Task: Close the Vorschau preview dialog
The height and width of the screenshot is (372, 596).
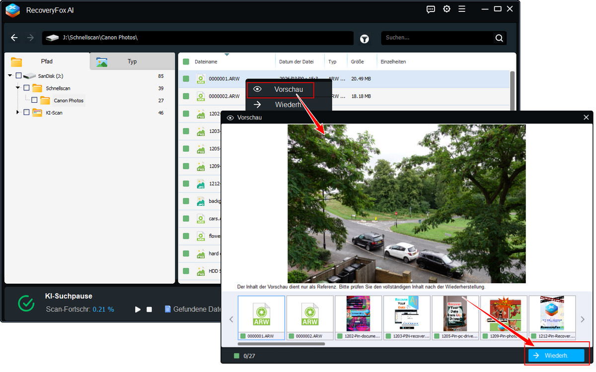Action: tap(586, 118)
